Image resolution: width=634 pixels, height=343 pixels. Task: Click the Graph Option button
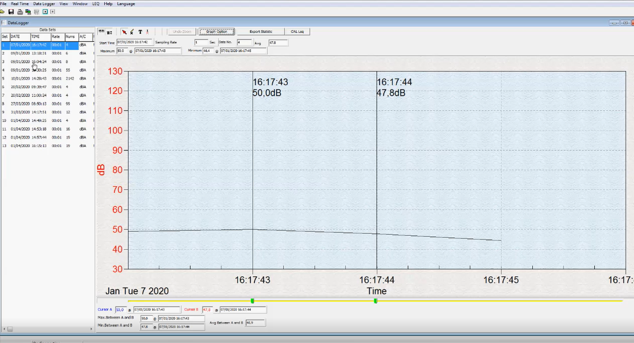click(217, 32)
